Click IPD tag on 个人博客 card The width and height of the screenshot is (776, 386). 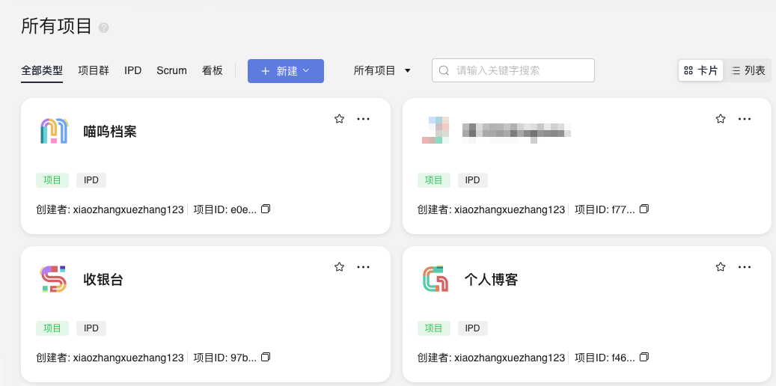473,328
